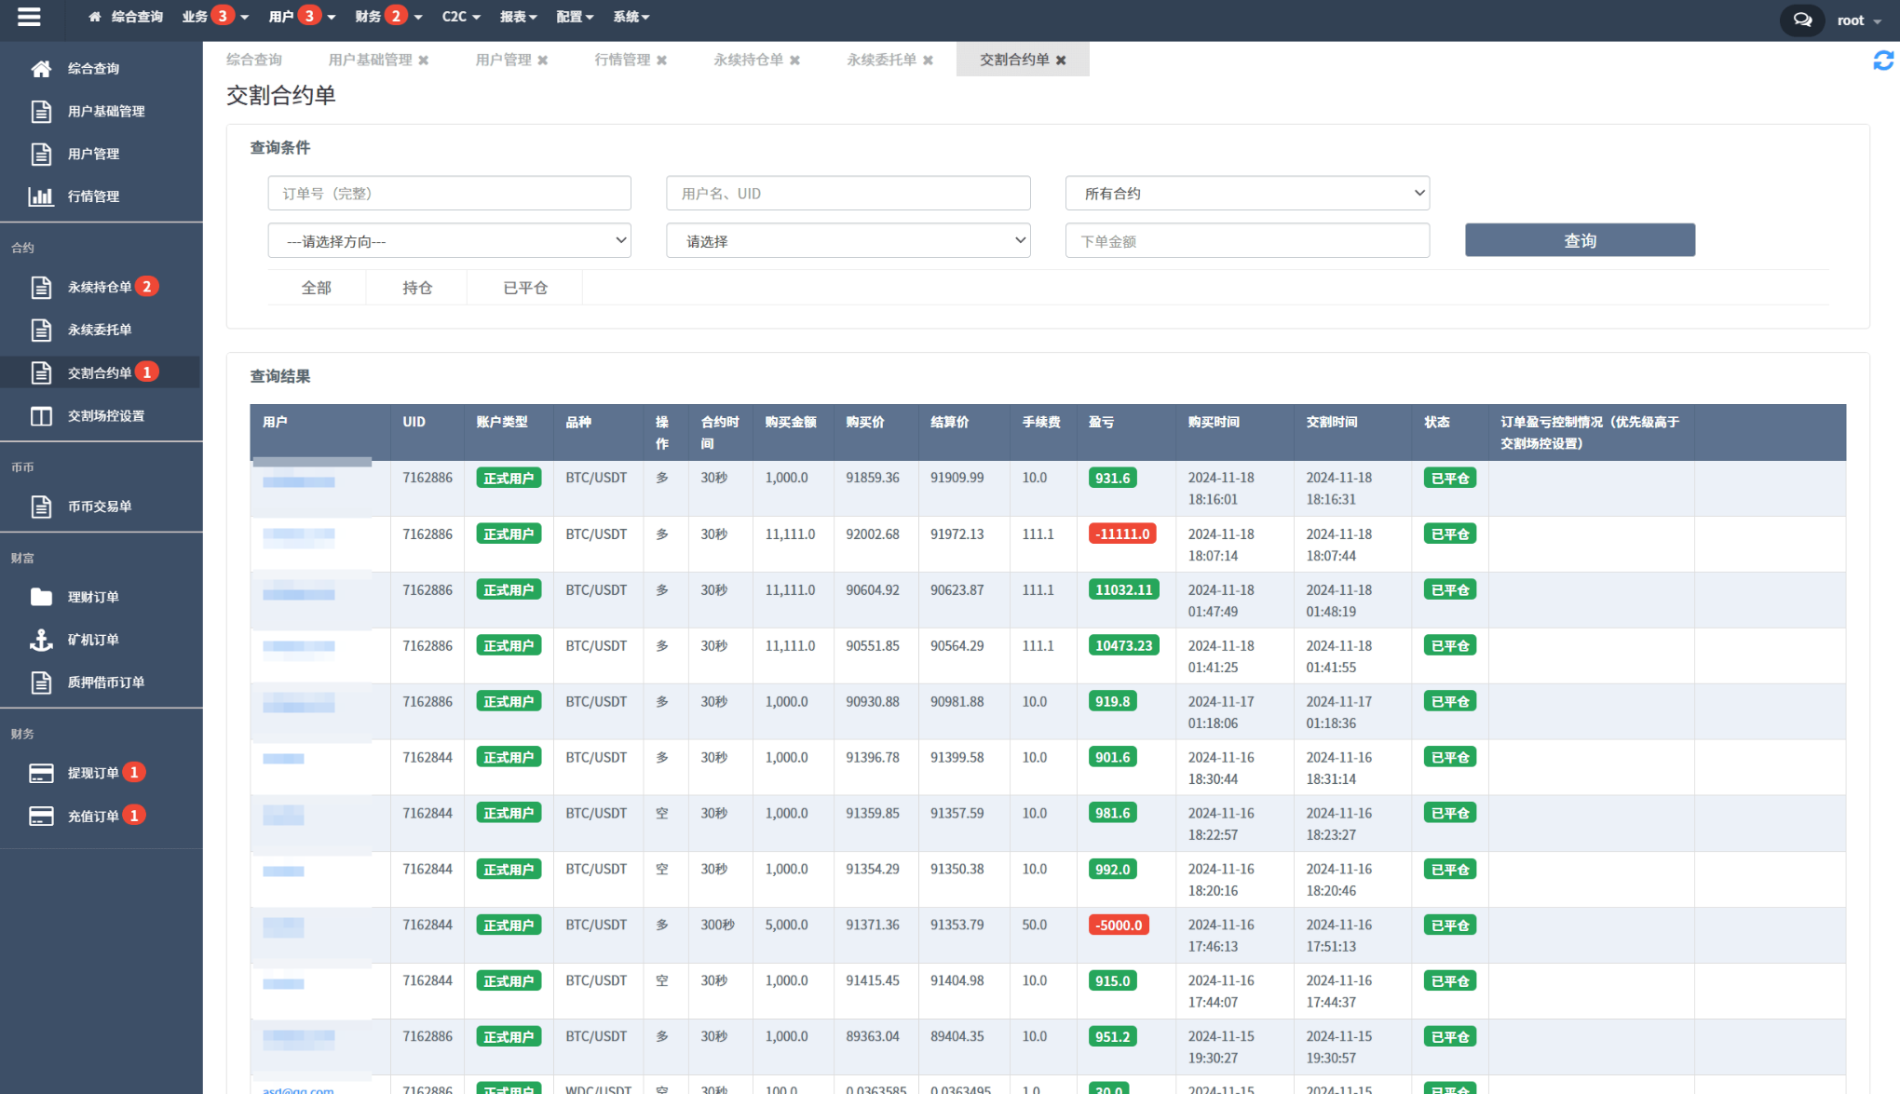Open the 所有合约 contract select

pos(1247,194)
